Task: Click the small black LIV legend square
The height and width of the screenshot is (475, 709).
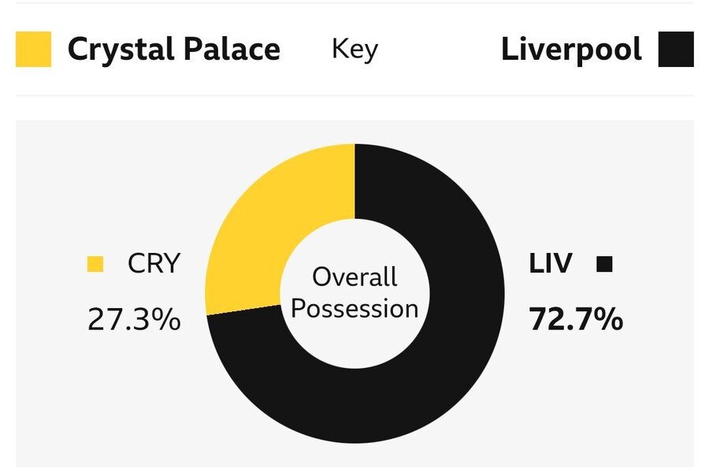Action: pos(604,264)
